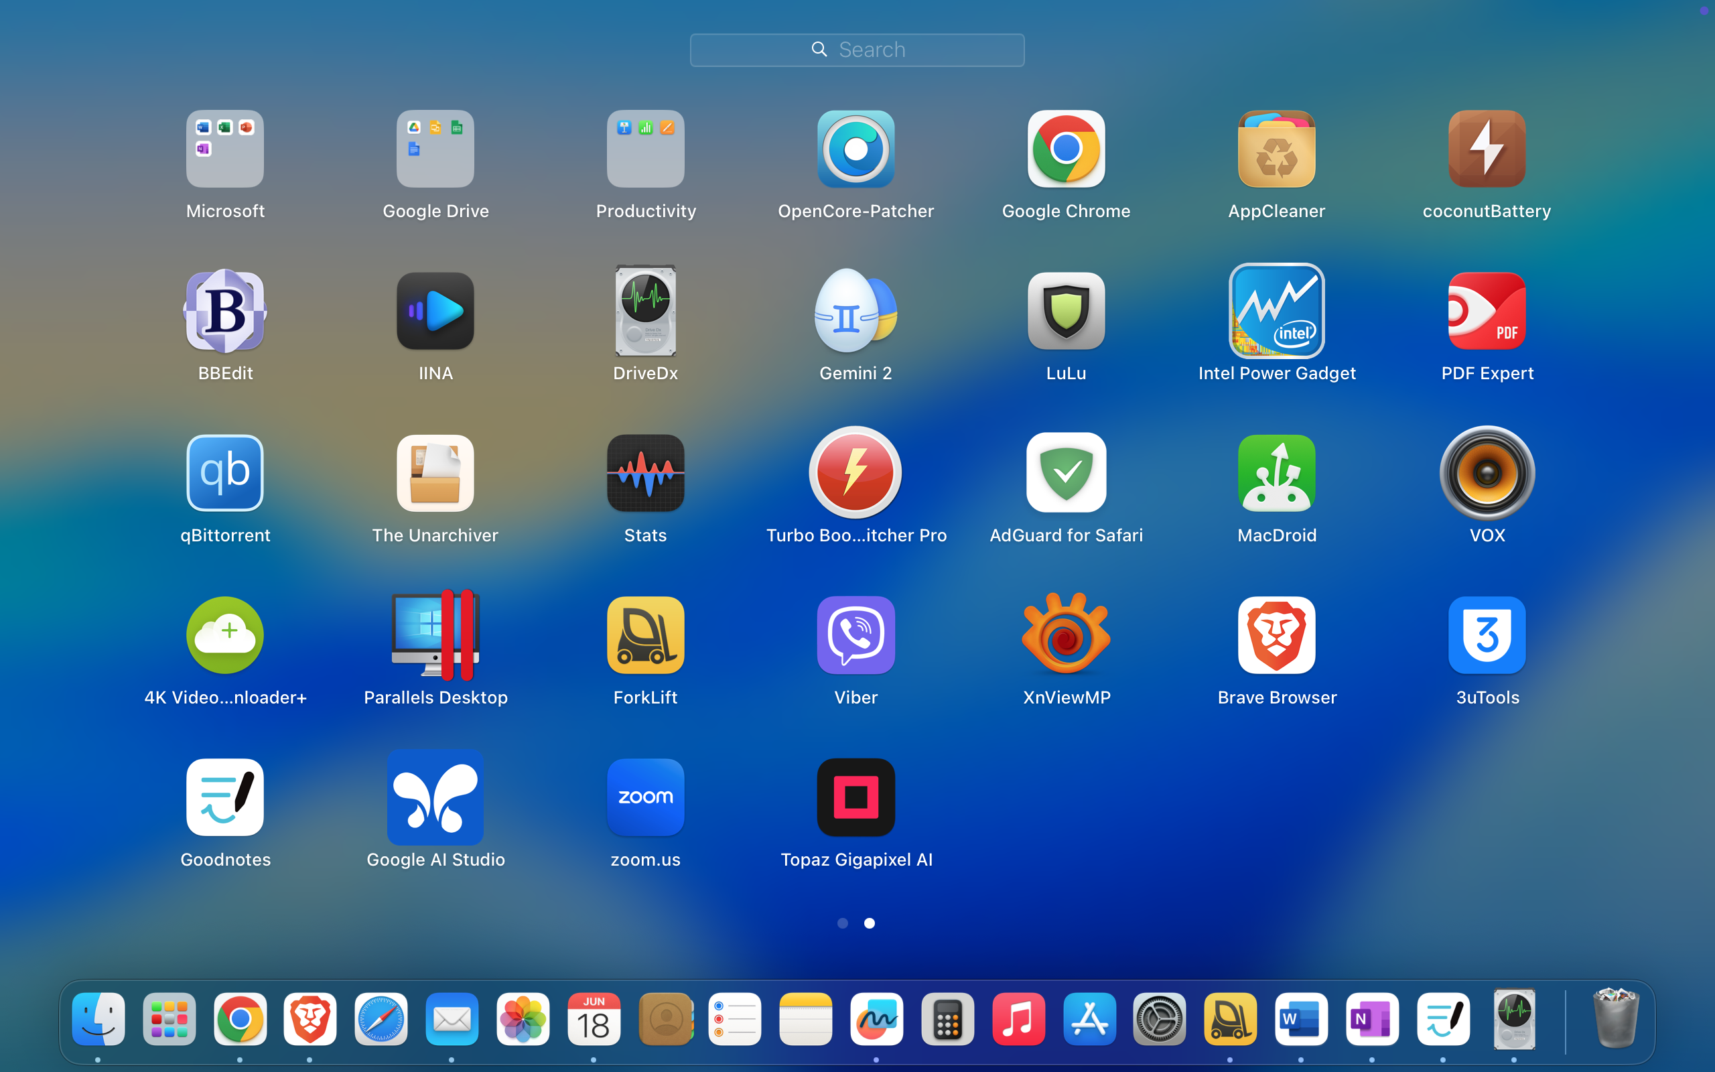
Task: Open Finder from the Dock
Action: [x=98, y=1020]
